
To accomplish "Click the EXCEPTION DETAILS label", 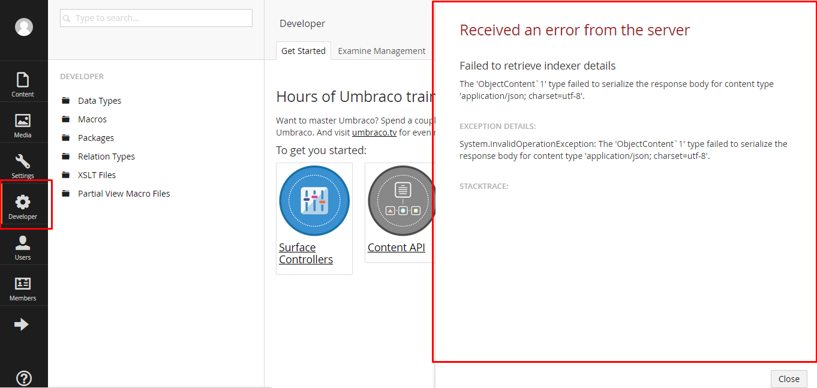I will tap(497, 127).
